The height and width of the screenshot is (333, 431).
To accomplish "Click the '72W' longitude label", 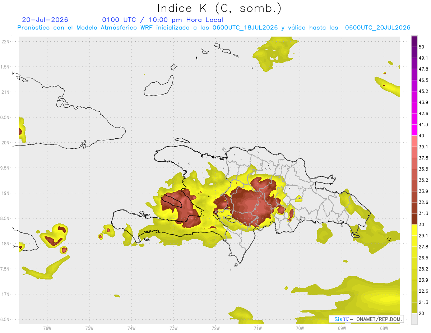I will tap(215, 328).
